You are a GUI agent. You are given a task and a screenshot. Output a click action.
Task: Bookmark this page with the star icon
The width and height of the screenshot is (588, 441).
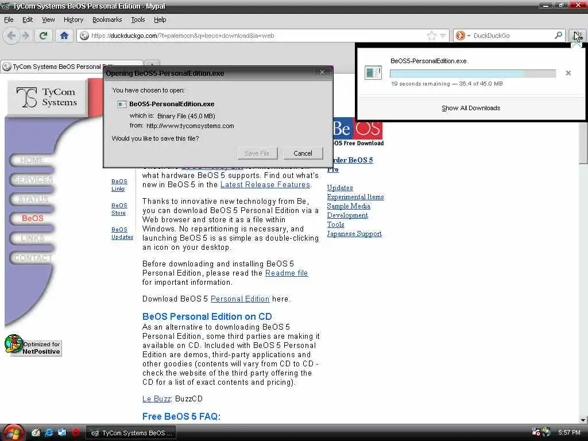coord(432,36)
